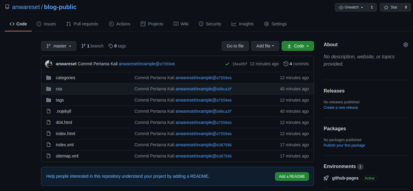Open the index.html file
This screenshot has height=191, width=413.
66,134
